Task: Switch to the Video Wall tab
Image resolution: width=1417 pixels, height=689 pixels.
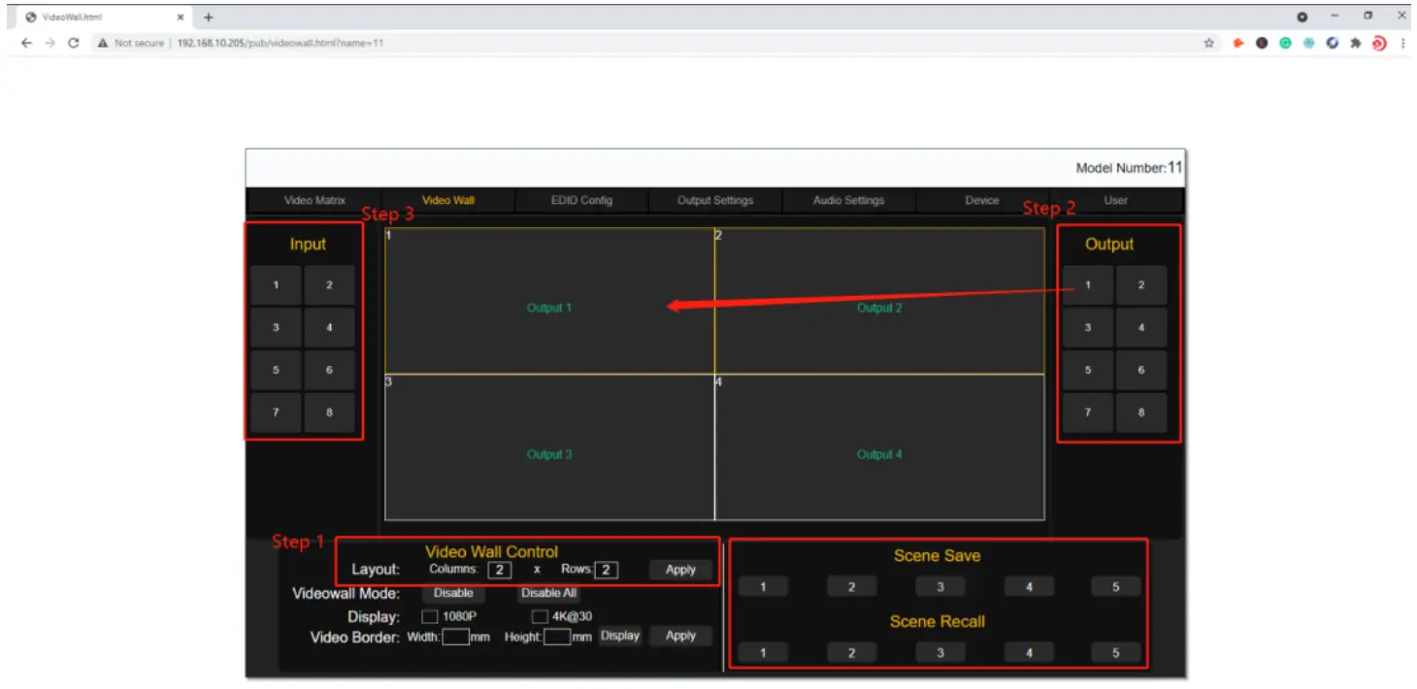Action: click(448, 201)
